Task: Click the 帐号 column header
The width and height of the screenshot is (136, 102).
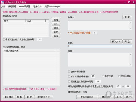Action: [14, 21]
